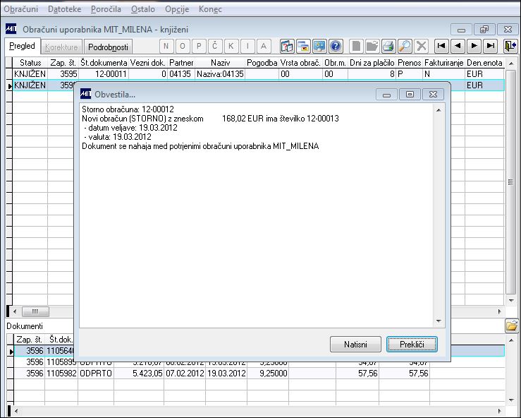The width and height of the screenshot is (521, 418).
Task: Open the Datoteke menu
Action: [x=64, y=9]
